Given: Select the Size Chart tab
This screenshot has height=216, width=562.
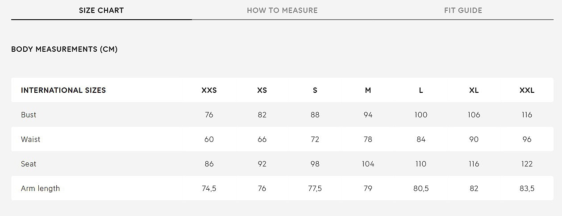Looking at the screenshot, I should tap(101, 10).
